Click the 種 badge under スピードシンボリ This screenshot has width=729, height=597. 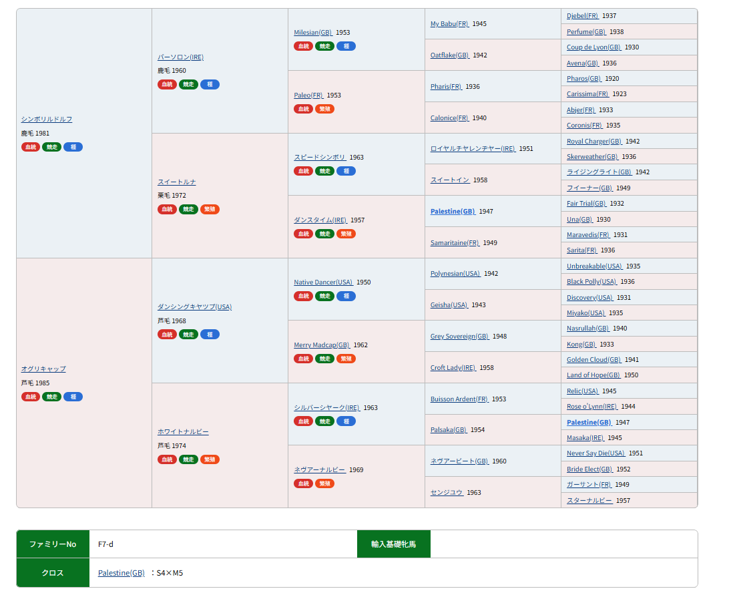[346, 171]
